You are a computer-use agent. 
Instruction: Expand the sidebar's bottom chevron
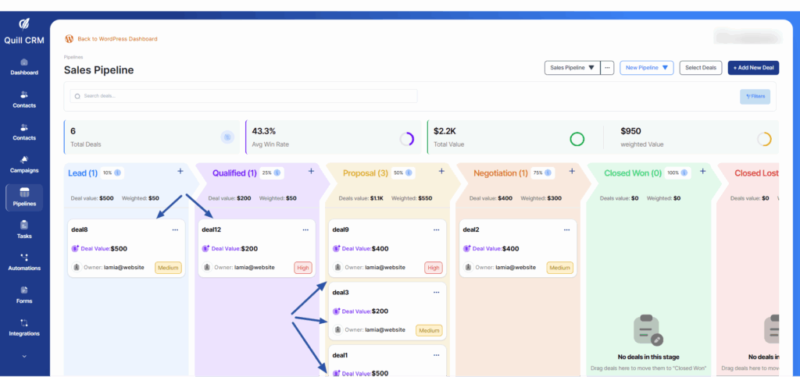tap(24, 356)
